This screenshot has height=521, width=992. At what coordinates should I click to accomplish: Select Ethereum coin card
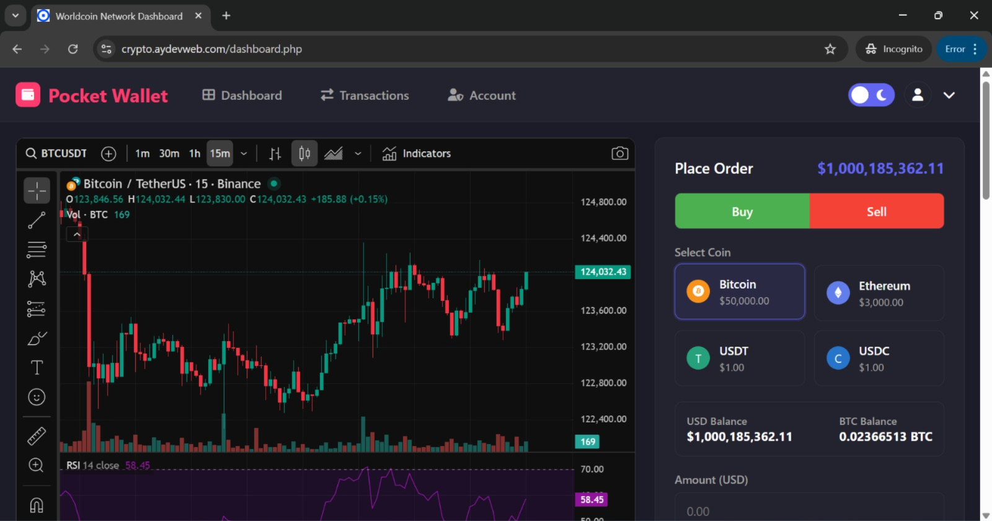point(879,293)
